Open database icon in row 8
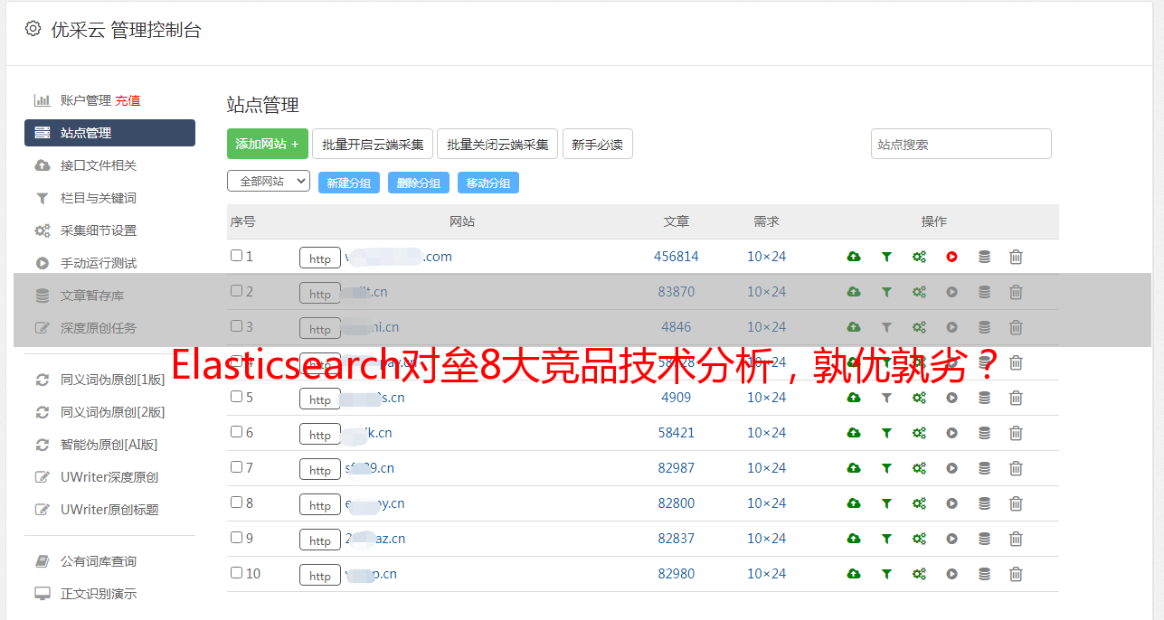This screenshot has width=1164, height=620. [984, 503]
